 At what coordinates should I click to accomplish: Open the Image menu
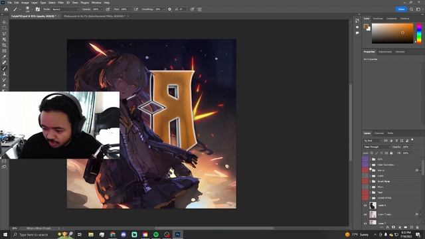[x=25, y=3]
